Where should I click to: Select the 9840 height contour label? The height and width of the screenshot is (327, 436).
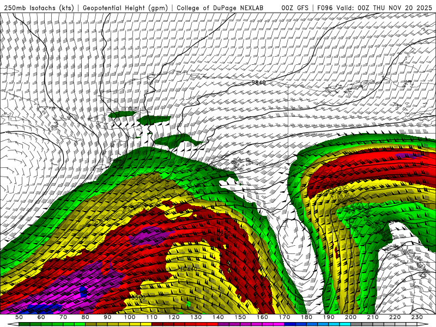258,83
